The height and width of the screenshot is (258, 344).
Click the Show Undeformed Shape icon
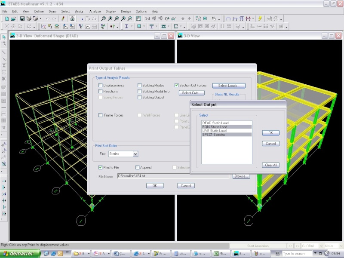[228, 18]
